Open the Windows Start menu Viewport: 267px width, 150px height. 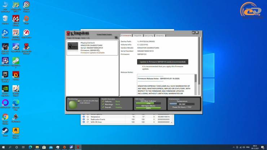[x=3, y=147]
